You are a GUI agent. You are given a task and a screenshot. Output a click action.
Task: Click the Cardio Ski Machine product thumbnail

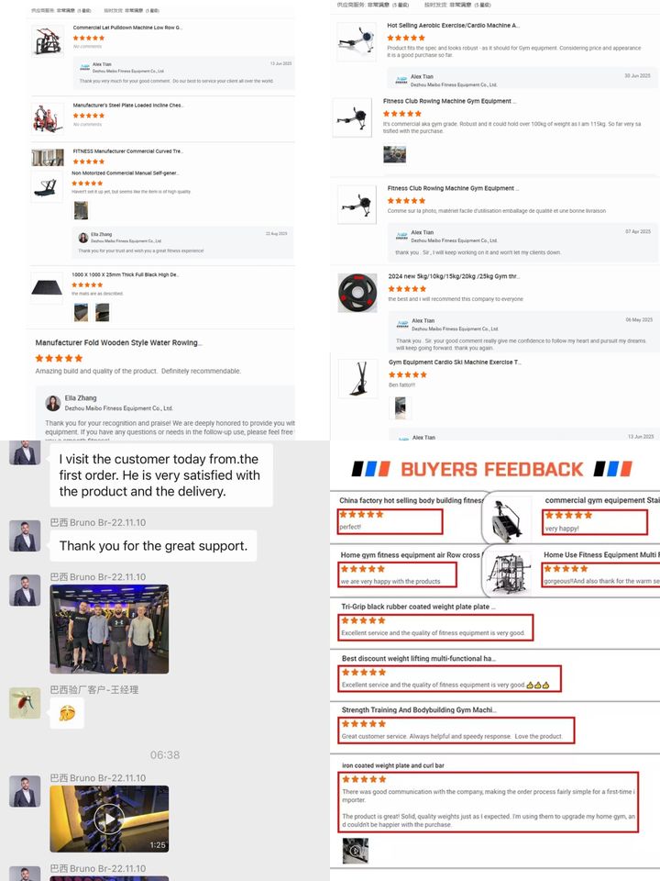358,379
